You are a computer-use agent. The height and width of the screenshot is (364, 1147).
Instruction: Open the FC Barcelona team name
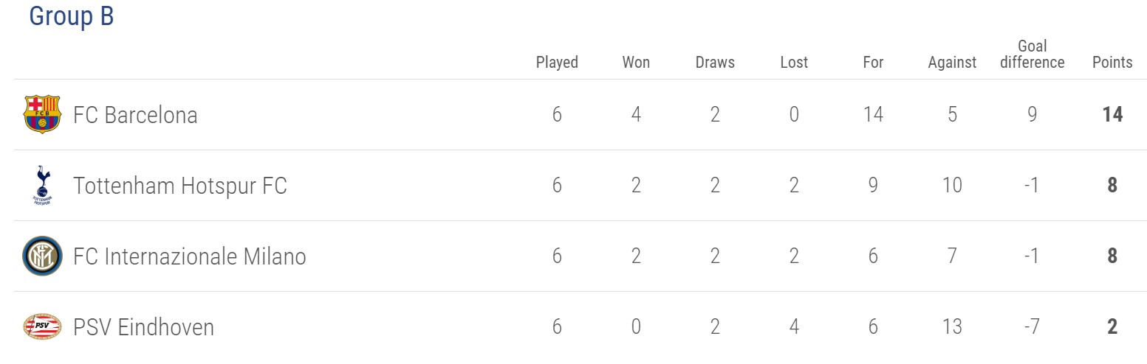point(135,116)
